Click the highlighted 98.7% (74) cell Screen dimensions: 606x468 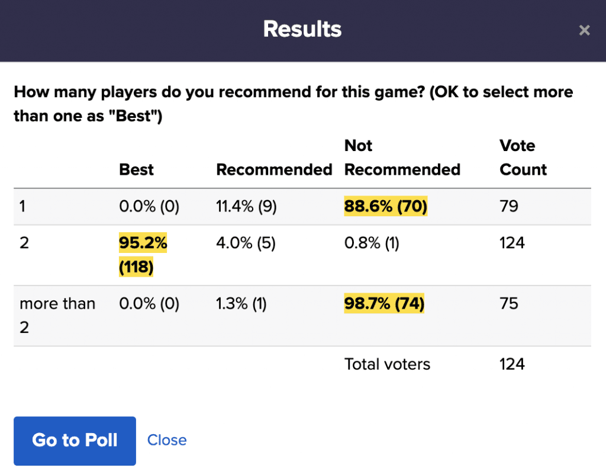click(384, 304)
